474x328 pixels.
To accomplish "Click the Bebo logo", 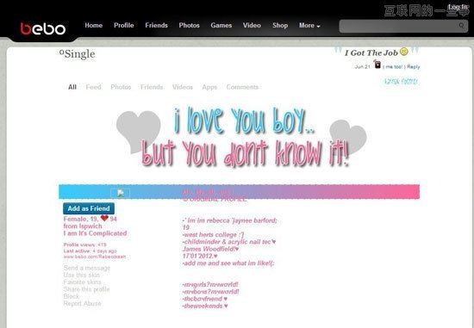I will [x=42, y=29].
